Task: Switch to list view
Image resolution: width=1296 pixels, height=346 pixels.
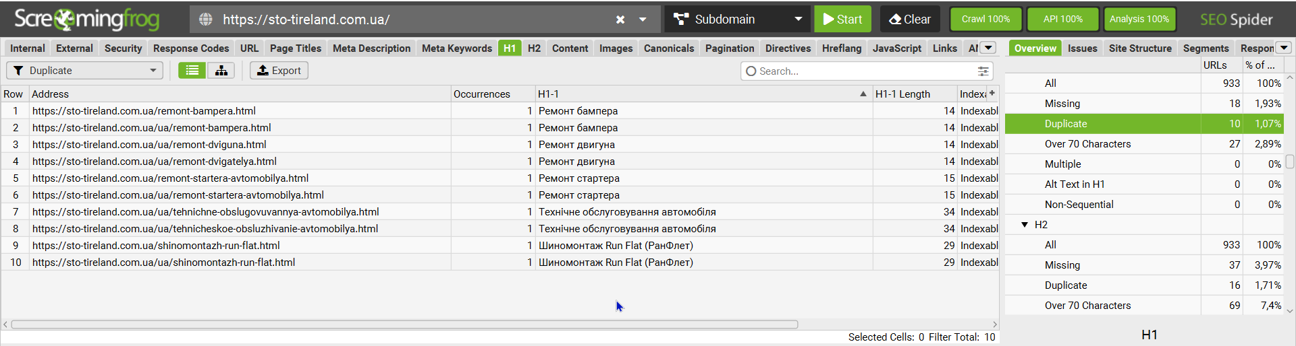Action: click(x=192, y=71)
